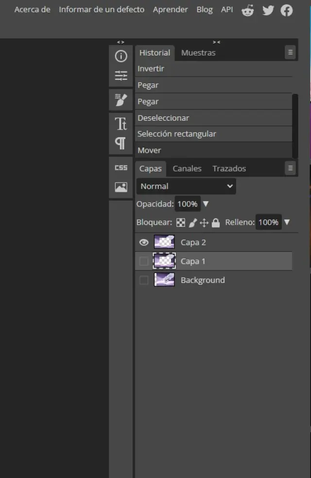Viewport: 311px width, 478px height.
Task: Switch to the Canales tab
Action: click(x=187, y=168)
